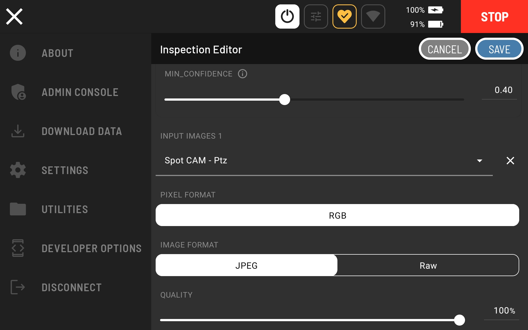
Task: Select JPEG image format
Action: tap(246, 265)
